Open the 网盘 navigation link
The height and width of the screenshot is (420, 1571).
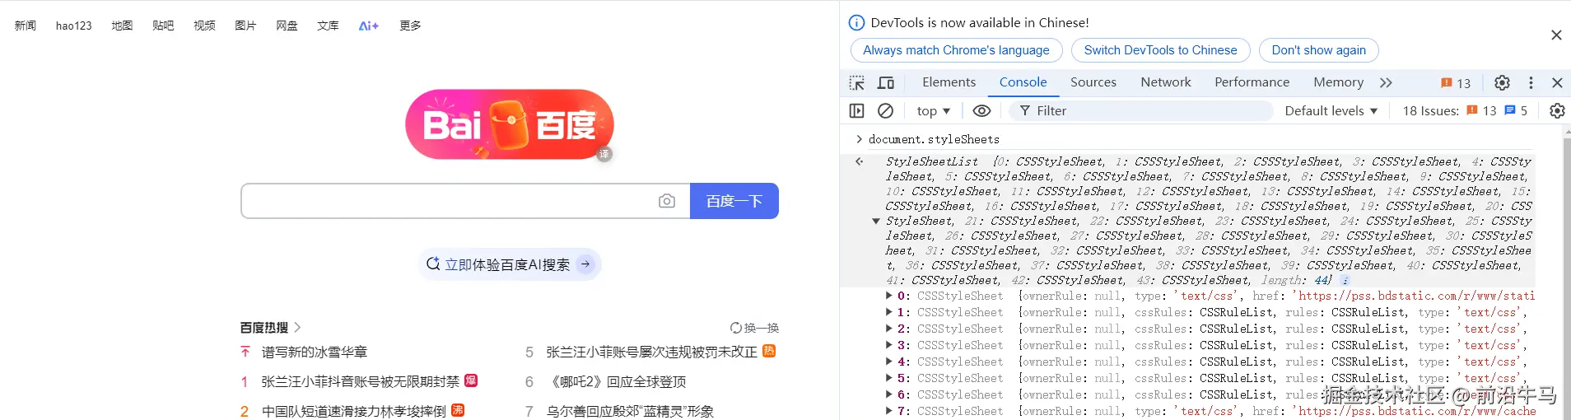[287, 26]
